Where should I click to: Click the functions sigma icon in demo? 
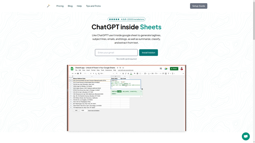[173, 73]
